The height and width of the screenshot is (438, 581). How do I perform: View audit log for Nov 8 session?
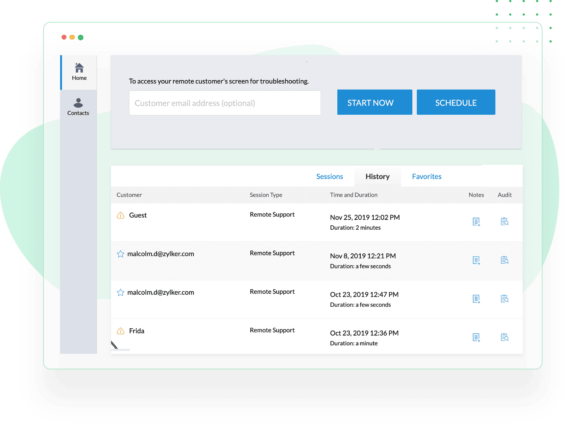(x=505, y=260)
